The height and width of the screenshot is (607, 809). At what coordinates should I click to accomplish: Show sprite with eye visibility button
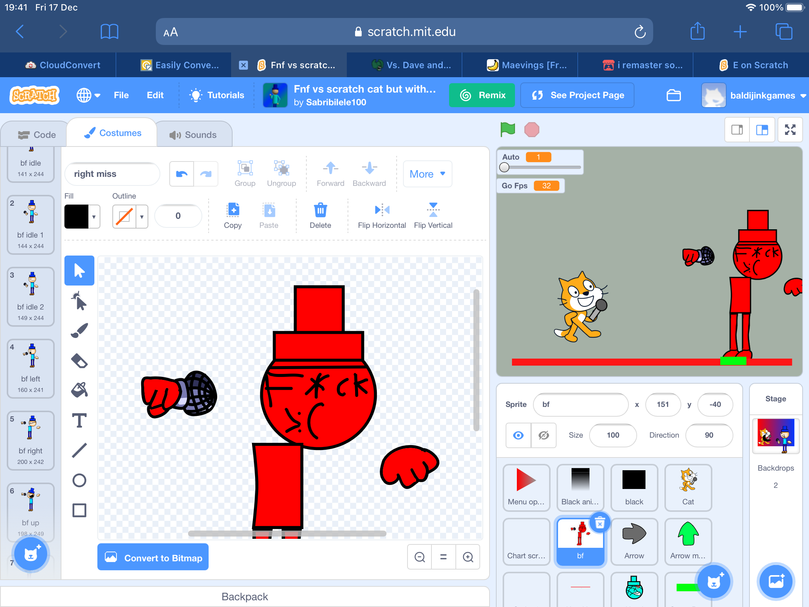[518, 435]
